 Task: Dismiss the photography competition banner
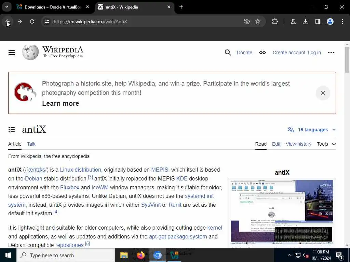(323, 93)
